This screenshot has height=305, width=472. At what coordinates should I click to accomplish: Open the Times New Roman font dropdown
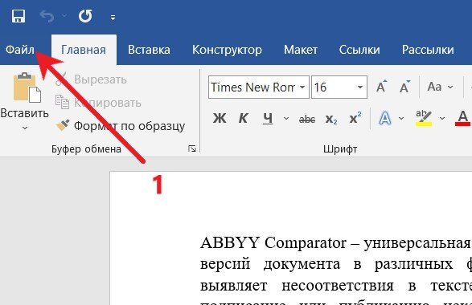tap(302, 87)
